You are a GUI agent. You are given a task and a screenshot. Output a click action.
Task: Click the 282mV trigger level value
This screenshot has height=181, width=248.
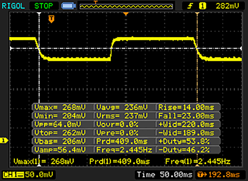coord(227,6)
